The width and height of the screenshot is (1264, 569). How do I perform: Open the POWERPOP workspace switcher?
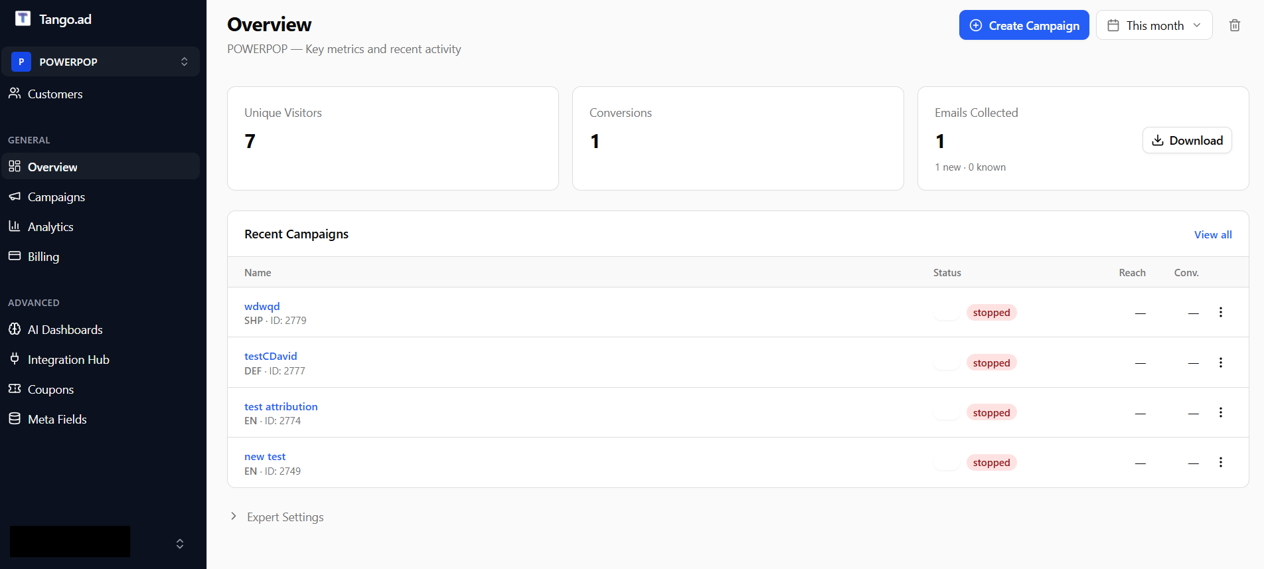click(x=100, y=61)
